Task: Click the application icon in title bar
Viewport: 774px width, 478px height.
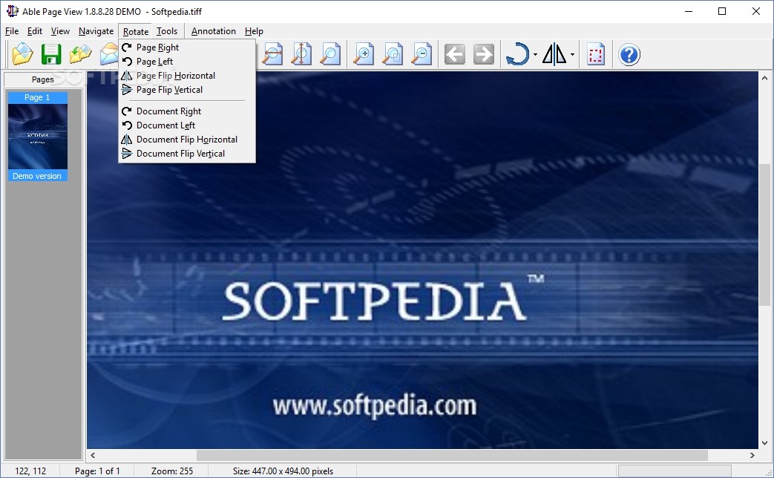Action: pos(13,11)
